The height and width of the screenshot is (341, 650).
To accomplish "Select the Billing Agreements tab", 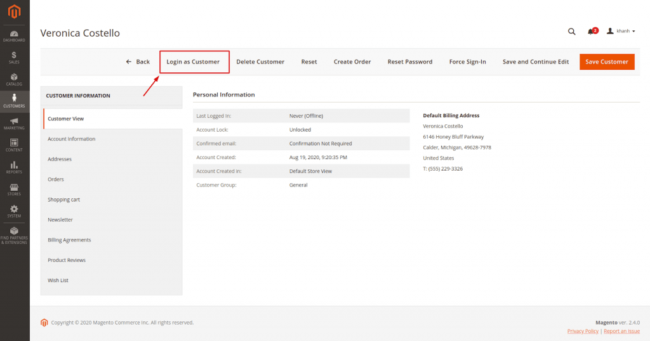I will (113, 240).
